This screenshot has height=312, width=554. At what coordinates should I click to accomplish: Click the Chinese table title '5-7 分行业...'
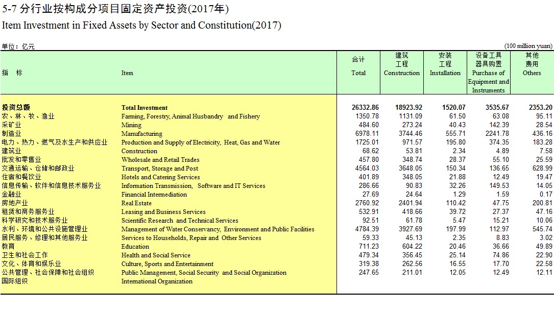[115, 9]
